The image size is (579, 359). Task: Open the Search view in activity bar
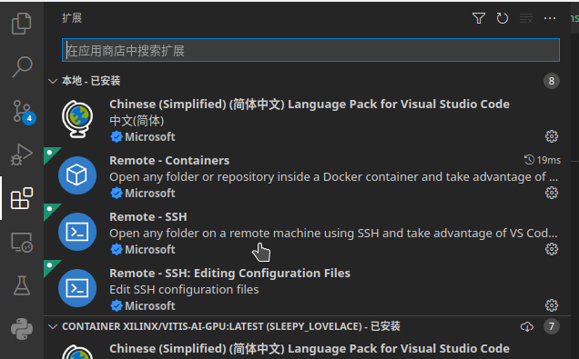[x=22, y=67]
